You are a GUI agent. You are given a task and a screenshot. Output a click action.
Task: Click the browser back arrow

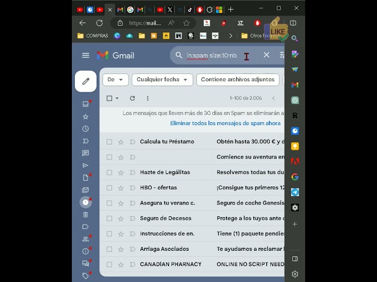(x=82, y=23)
